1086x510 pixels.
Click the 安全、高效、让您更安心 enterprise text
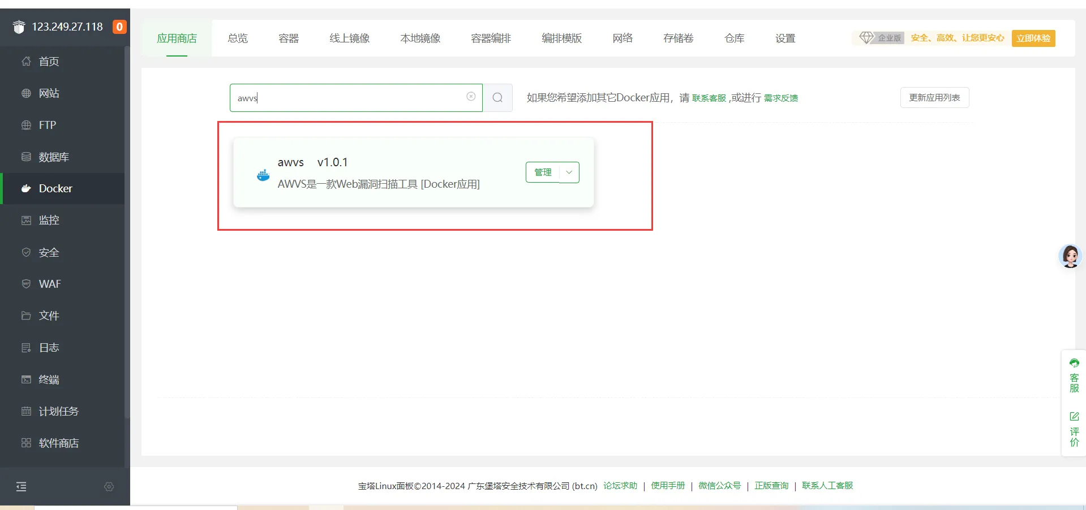(x=958, y=38)
